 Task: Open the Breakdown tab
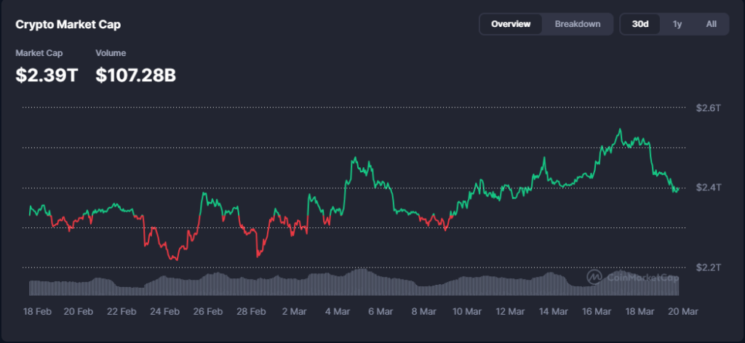click(x=578, y=24)
